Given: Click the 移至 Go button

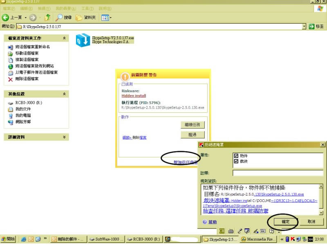Looking at the screenshot, I should coord(316,27).
